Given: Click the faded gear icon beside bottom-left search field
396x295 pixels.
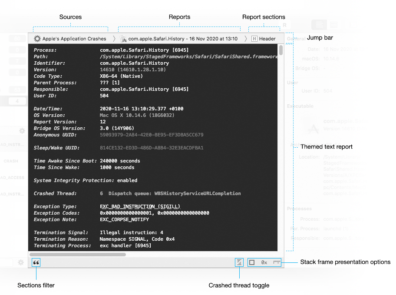Looking at the screenshot, I should (21, 262).
